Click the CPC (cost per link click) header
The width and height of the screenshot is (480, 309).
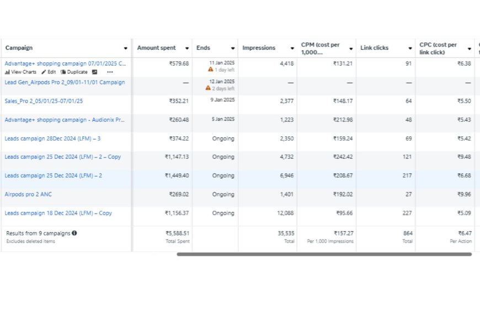point(439,49)
